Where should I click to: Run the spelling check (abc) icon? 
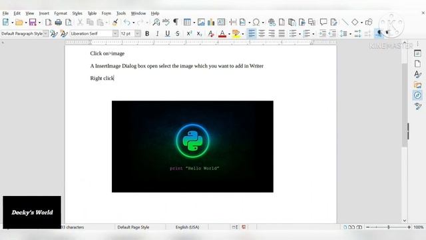(x=166, y=22)
